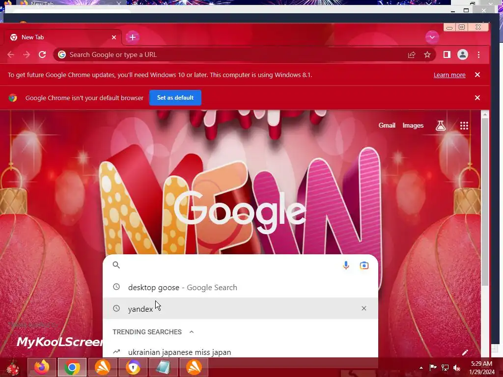Set Chrome as default browser
Viewport: 503px width, 377px height.
click(175, 98)
